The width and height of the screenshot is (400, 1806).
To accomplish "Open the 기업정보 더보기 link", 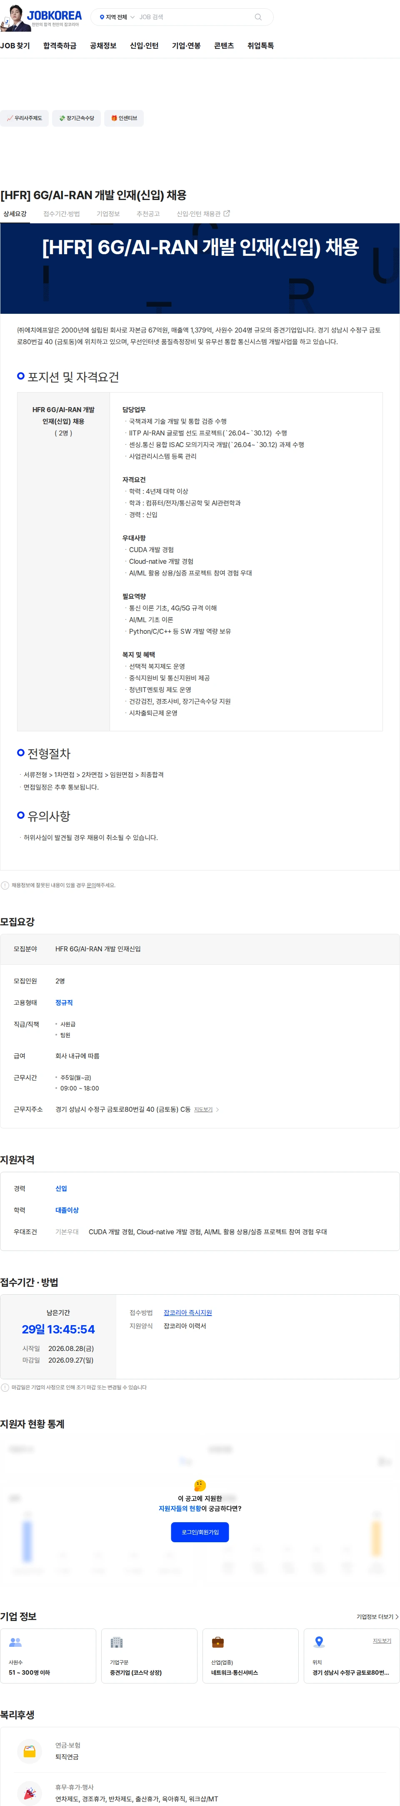I will click(x=377, y=1617).
